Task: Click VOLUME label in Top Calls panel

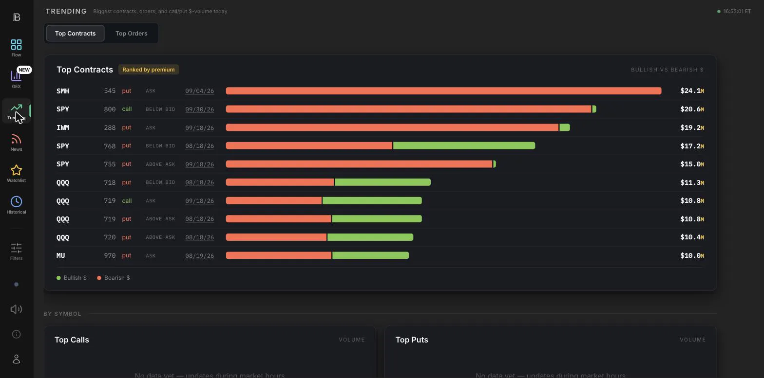Action: 352,340
